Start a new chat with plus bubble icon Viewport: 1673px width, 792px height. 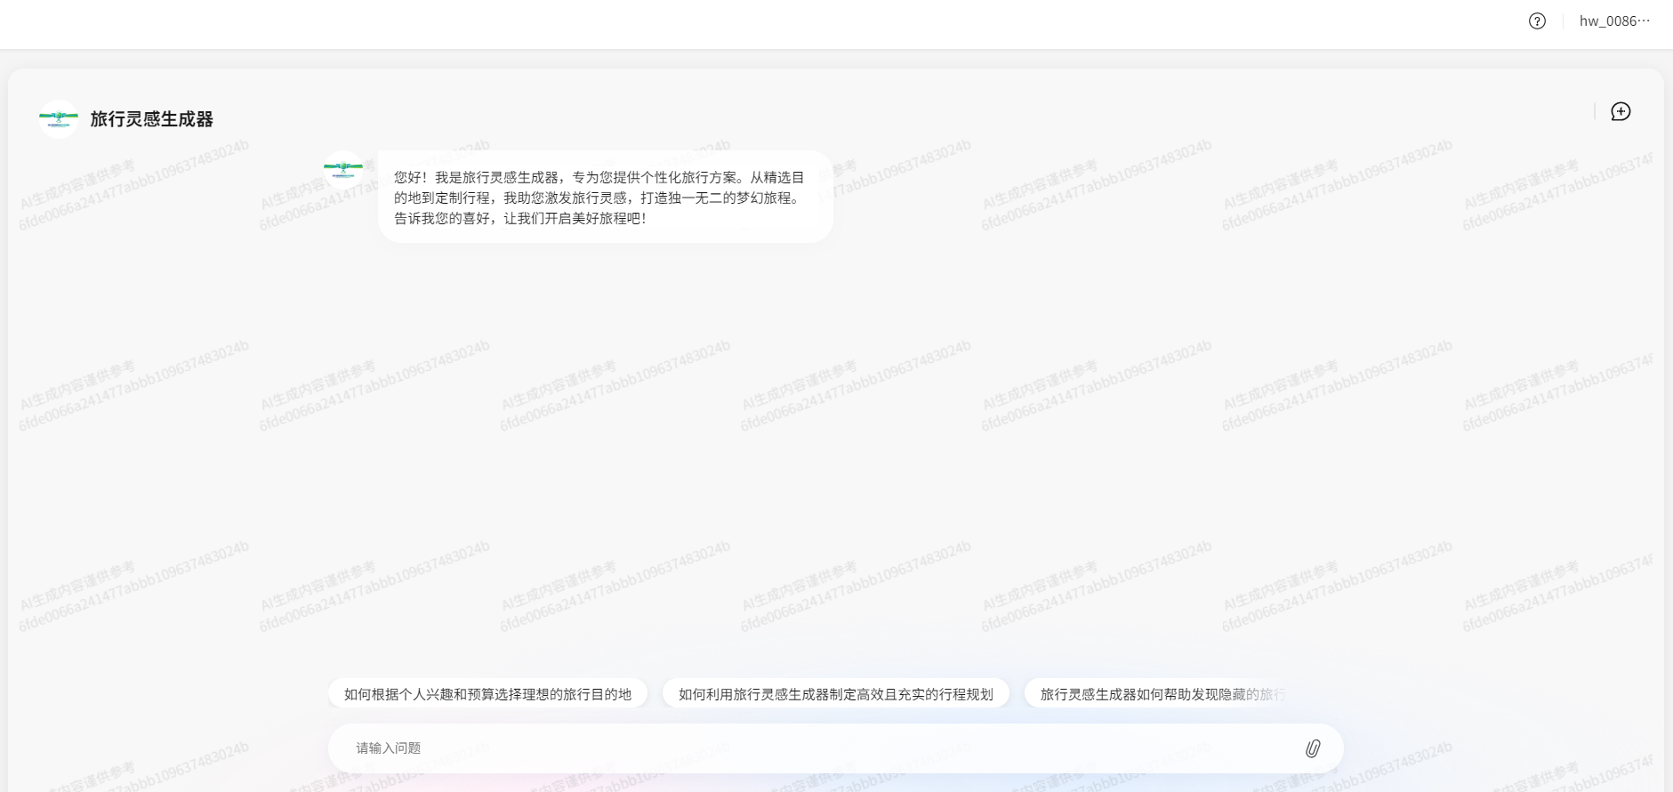pos(1621,111)
